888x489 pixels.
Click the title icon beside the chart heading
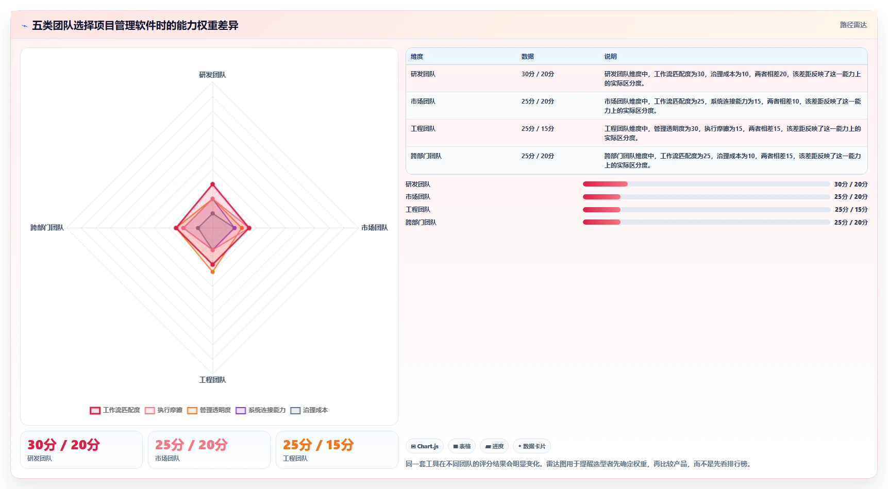pyautogui.click(x=24, y=25)
